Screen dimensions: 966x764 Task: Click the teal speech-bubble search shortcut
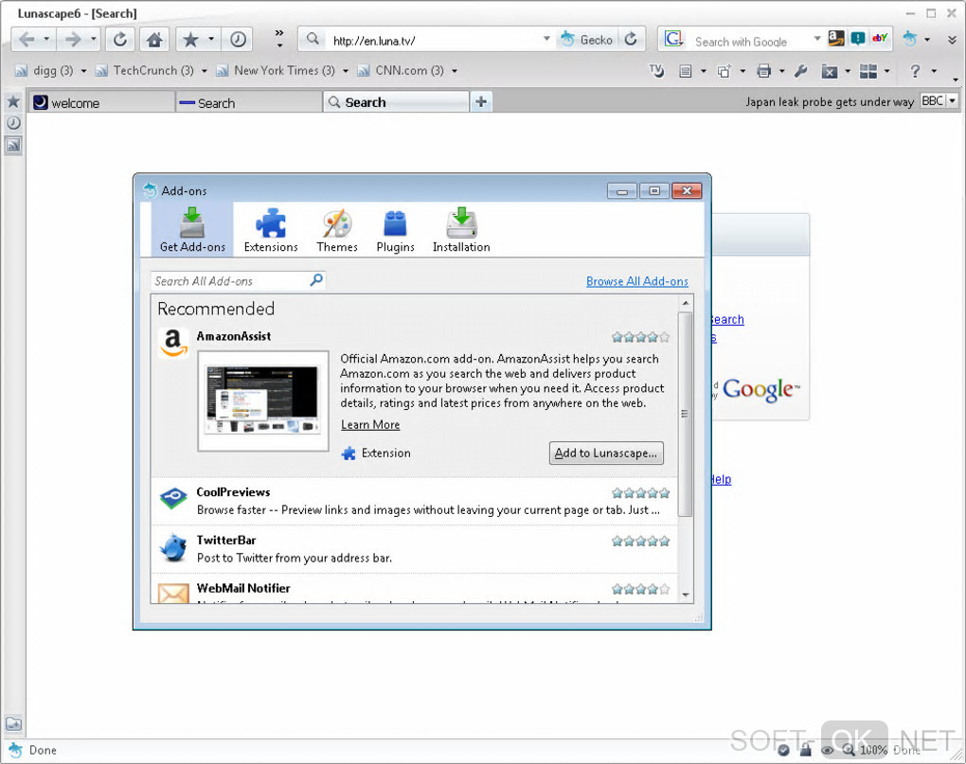pyautogui.click(x=858, y=39)
